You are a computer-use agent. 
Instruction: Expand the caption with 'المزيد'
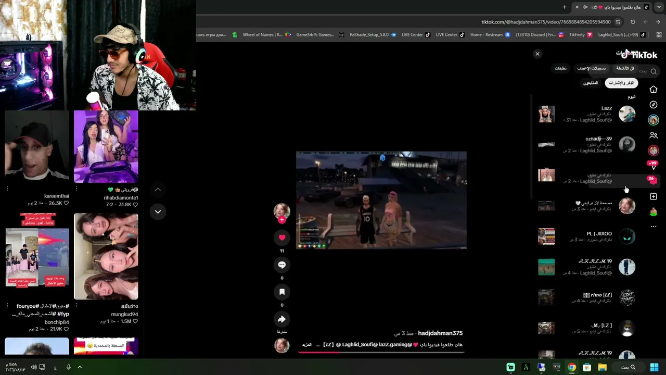[x=307, y=345]
